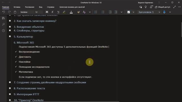Viewport: 182px width, 102px height.
Task: Toggle checkmark next to Помощник исследователя
Action: coord(16,67)
